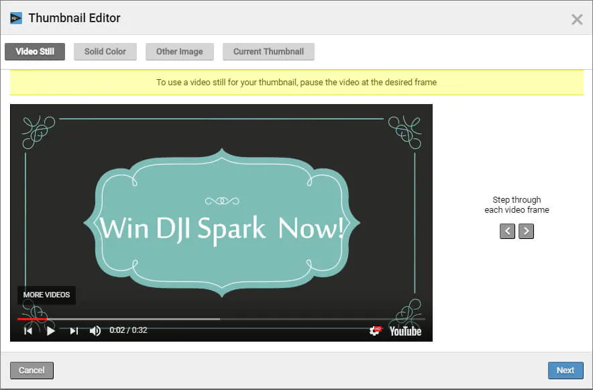This screenshot has height=390, width=593.
Task: Click the Thumbnail Editor logo icon
Action: point(16,17)
